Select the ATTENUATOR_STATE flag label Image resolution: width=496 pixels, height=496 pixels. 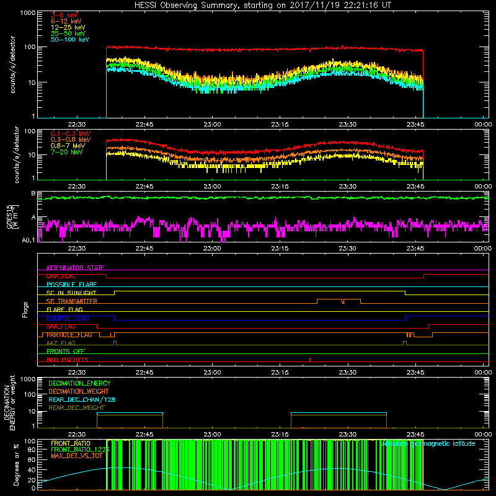click(x=75, y=268)
